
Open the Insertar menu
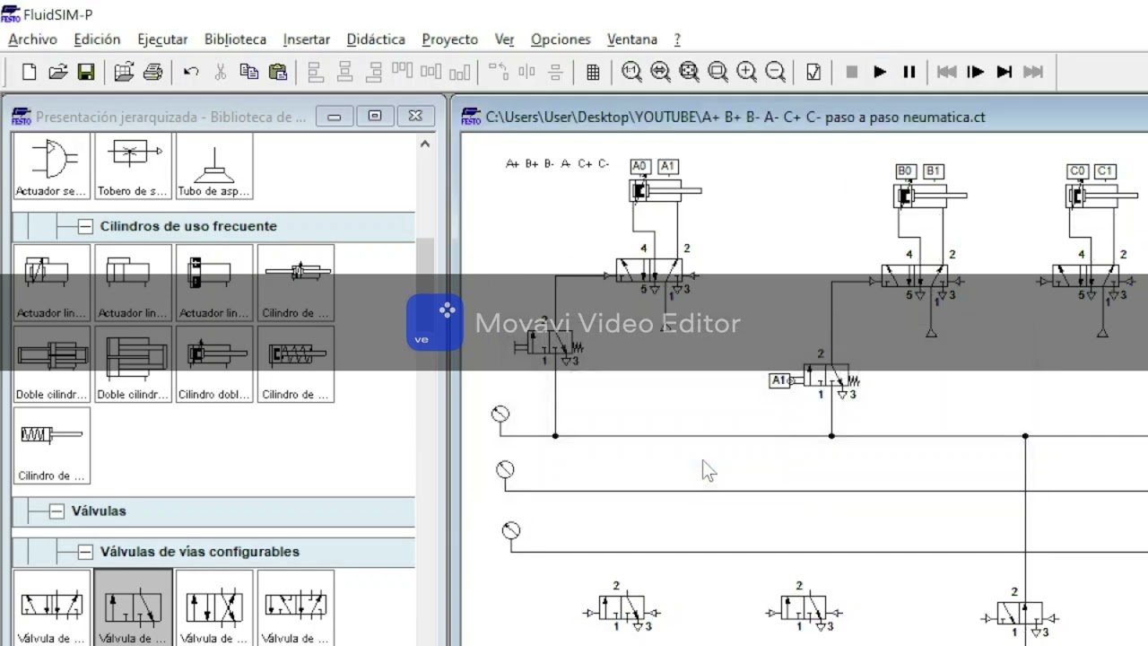tap(307, 39)
